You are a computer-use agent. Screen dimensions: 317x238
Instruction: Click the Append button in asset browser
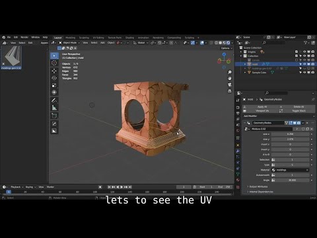(44, 43)
